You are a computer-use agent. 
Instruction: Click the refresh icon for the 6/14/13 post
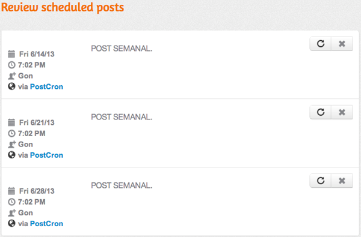pos(321,44)
